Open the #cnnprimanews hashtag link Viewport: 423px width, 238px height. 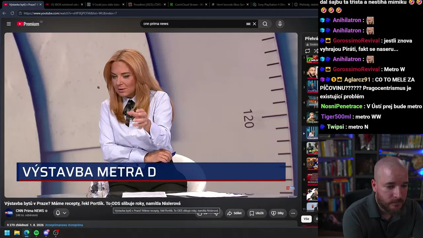[x=56, y=225]
